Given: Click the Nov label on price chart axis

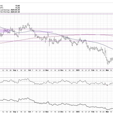Looking at the screenshot, I should tap(47, 70).
